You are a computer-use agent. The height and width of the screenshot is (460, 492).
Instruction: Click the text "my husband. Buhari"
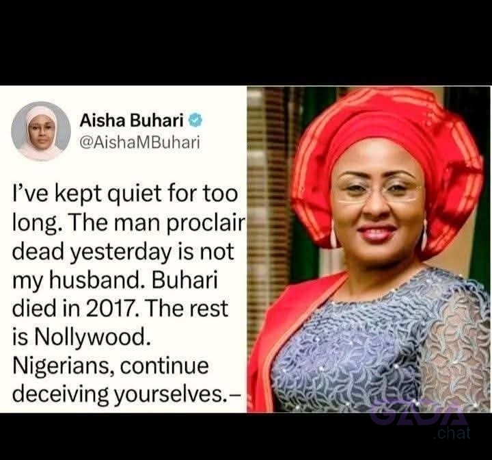(x=115, y=280)
